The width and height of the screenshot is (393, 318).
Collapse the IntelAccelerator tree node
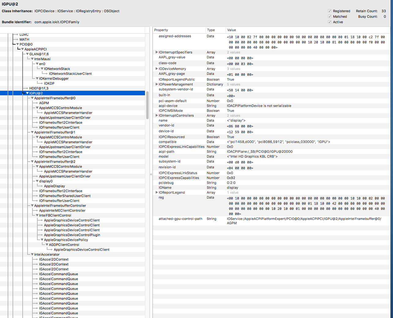pos(32,254)
